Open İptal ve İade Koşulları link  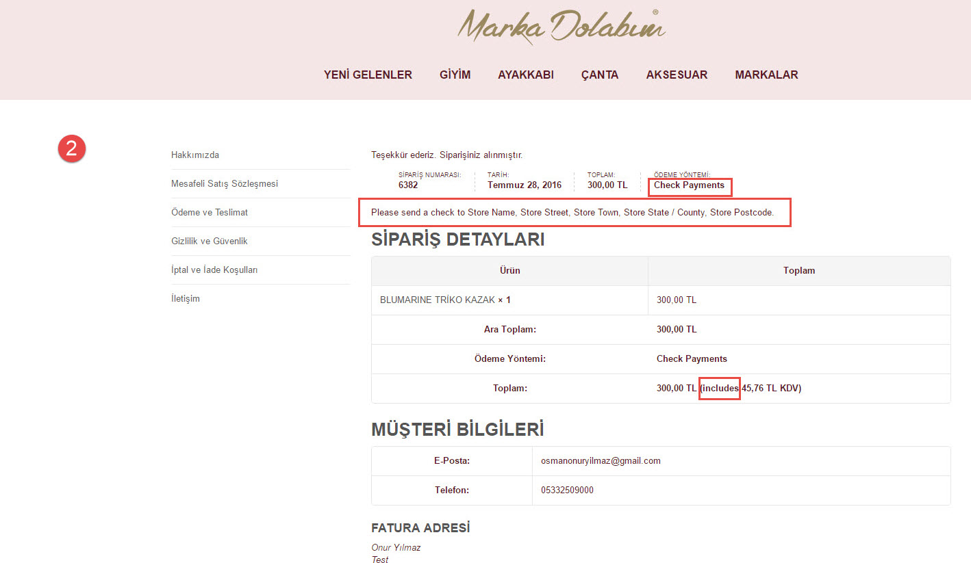[214, 270]
